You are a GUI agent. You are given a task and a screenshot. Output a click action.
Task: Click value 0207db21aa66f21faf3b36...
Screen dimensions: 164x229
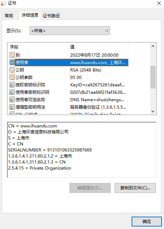[x=98, y=92]
